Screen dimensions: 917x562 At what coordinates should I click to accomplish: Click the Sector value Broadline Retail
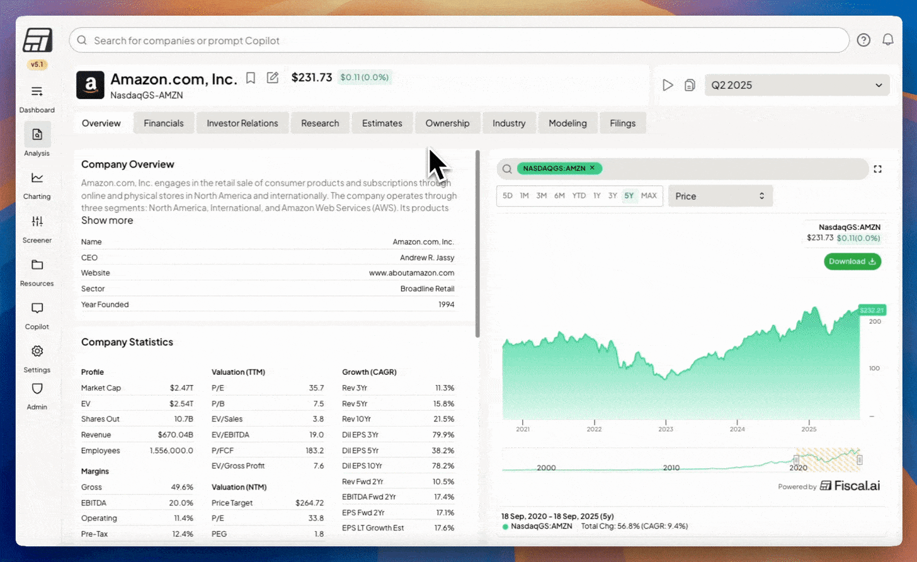point(427,289)
